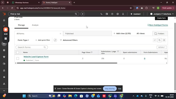Click the edit quick filters pencil icon
The height and width of the screenshot is (99, 176).
coord(55,40)
